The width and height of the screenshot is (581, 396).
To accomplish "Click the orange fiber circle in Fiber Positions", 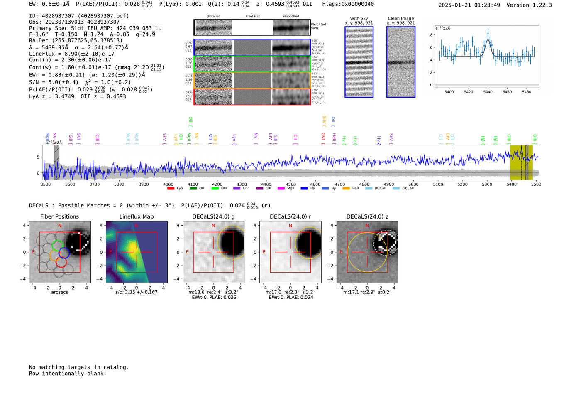I will [x=54, y=255].
